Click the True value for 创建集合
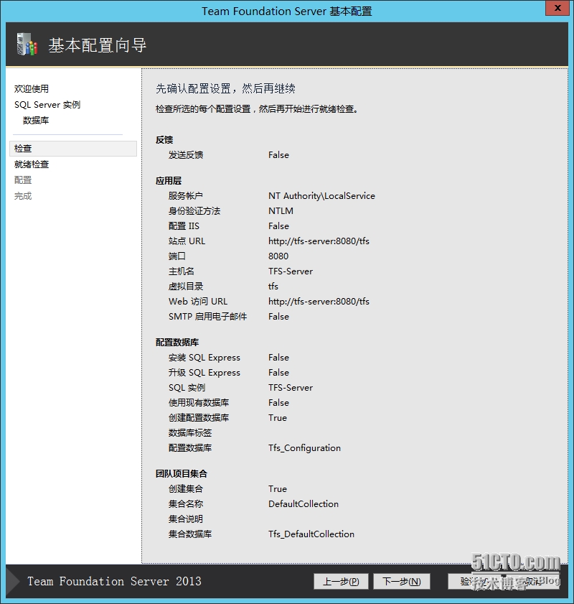574x604 pixels. click(x=278, y=489)
